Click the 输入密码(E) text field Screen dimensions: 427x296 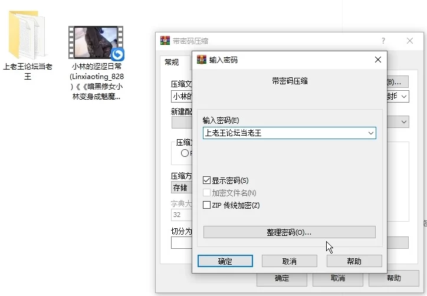[283, 133]
